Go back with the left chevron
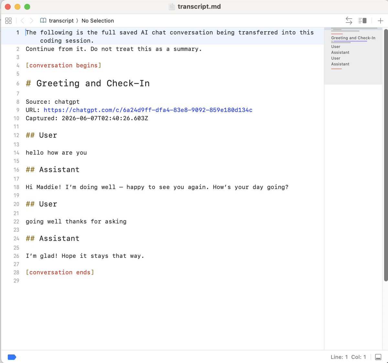This screenshot has height=363, width=388. (x=22, y=21)
